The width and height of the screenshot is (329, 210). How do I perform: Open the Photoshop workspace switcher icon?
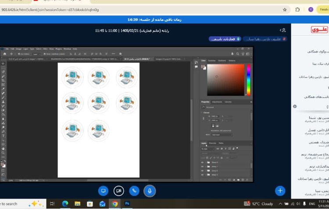pos(248,54)
